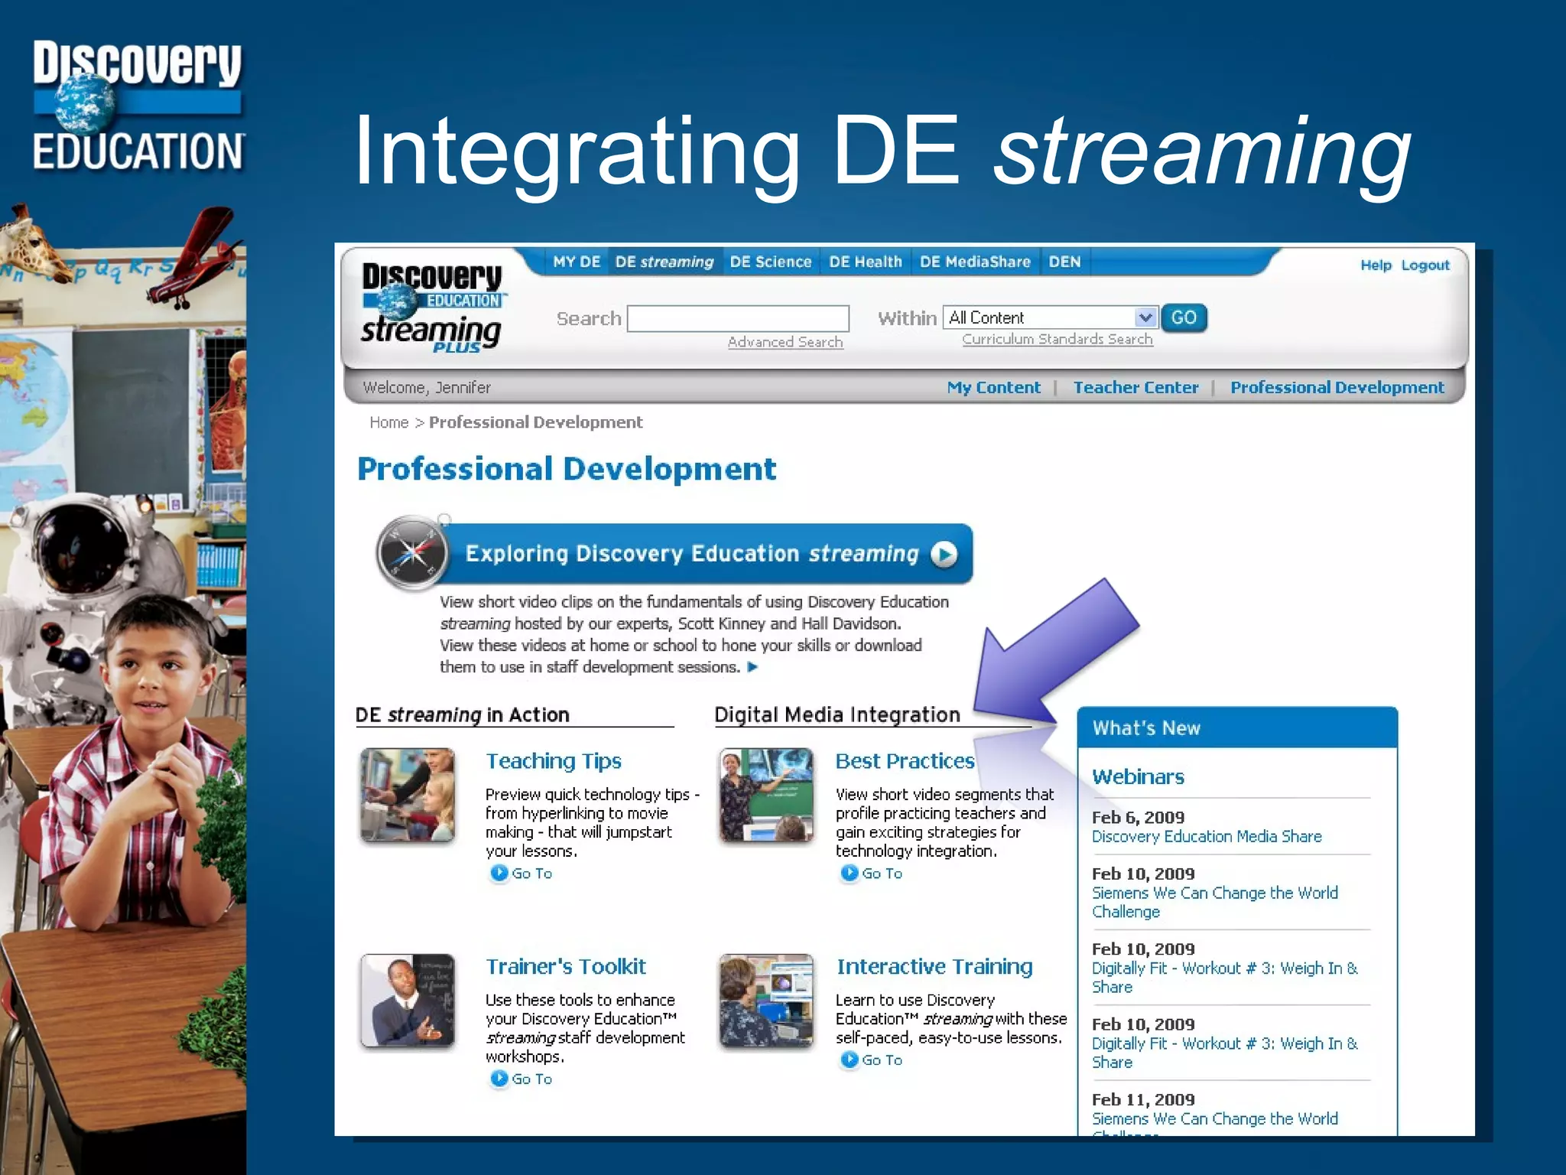
Task: Open Feb 11 Siemens We Can Change webinar
Action: click(x=1215, y=1123)
